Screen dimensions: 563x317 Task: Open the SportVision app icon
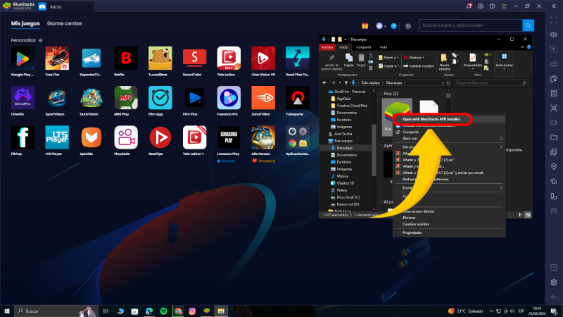coord(57,98)
